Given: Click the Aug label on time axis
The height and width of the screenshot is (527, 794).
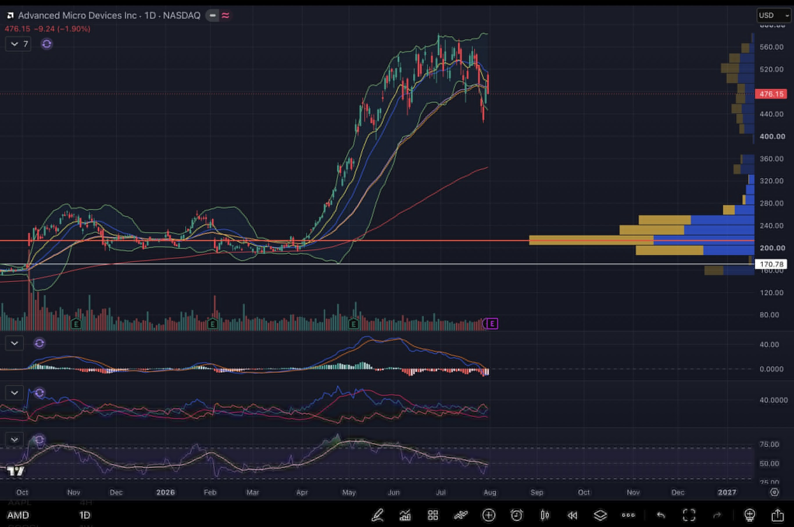Looking at the screenshot, I should pyautogui.click(x=490, y=492).
